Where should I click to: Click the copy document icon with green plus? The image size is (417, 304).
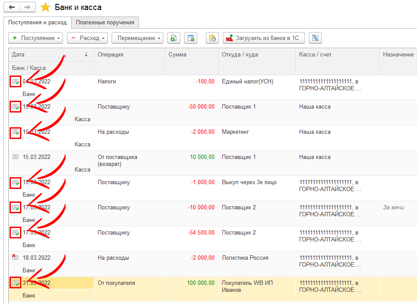(x=173, y=38)
